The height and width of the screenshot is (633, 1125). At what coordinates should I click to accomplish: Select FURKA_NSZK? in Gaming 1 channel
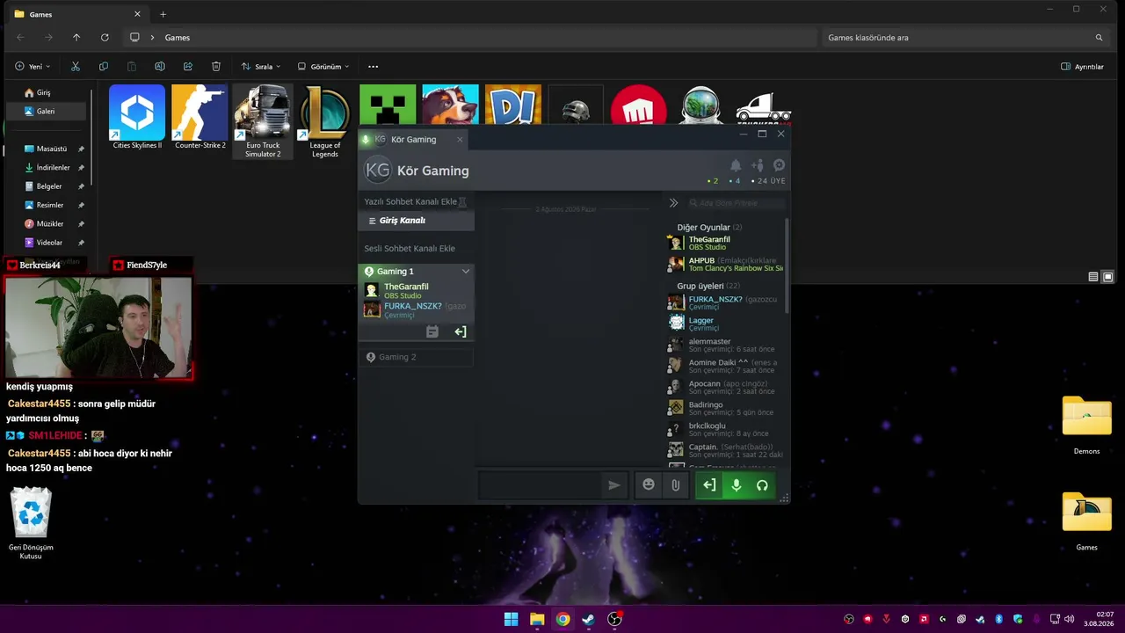416,309
